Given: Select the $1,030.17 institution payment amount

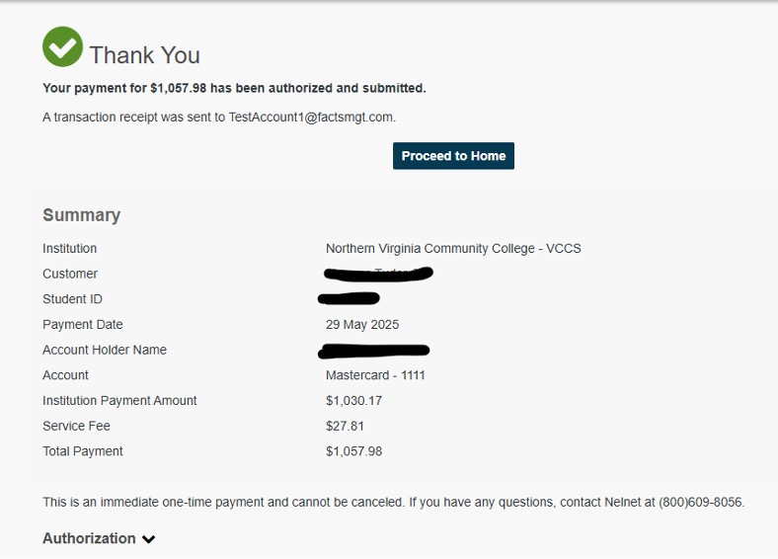Looking at the screenshot, I should [353, 401].
